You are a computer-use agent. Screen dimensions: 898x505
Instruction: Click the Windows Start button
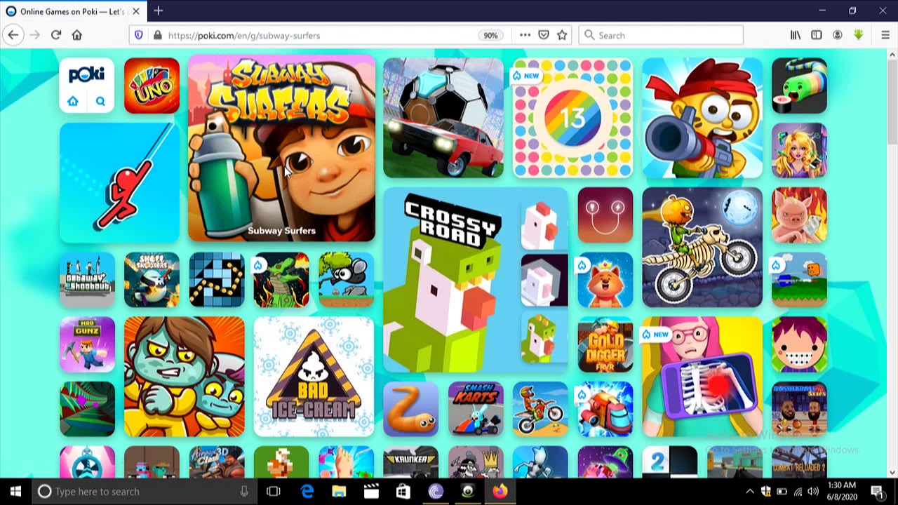[15, 492]
